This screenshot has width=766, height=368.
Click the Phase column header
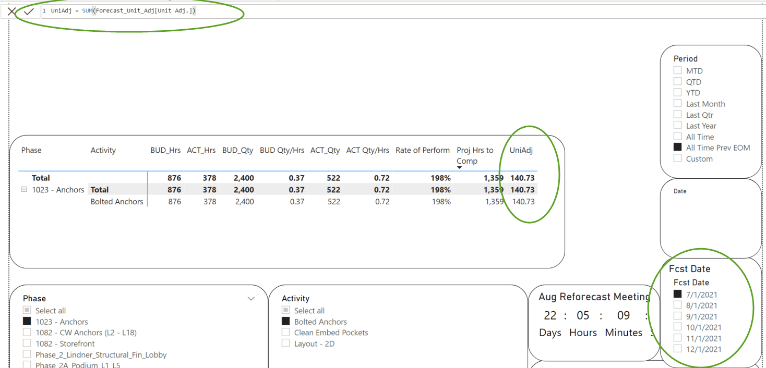tap(31, 150)
